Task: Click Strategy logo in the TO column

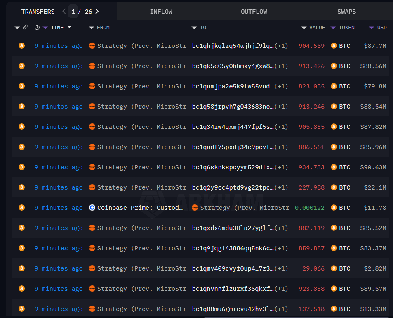Action: 195,208
